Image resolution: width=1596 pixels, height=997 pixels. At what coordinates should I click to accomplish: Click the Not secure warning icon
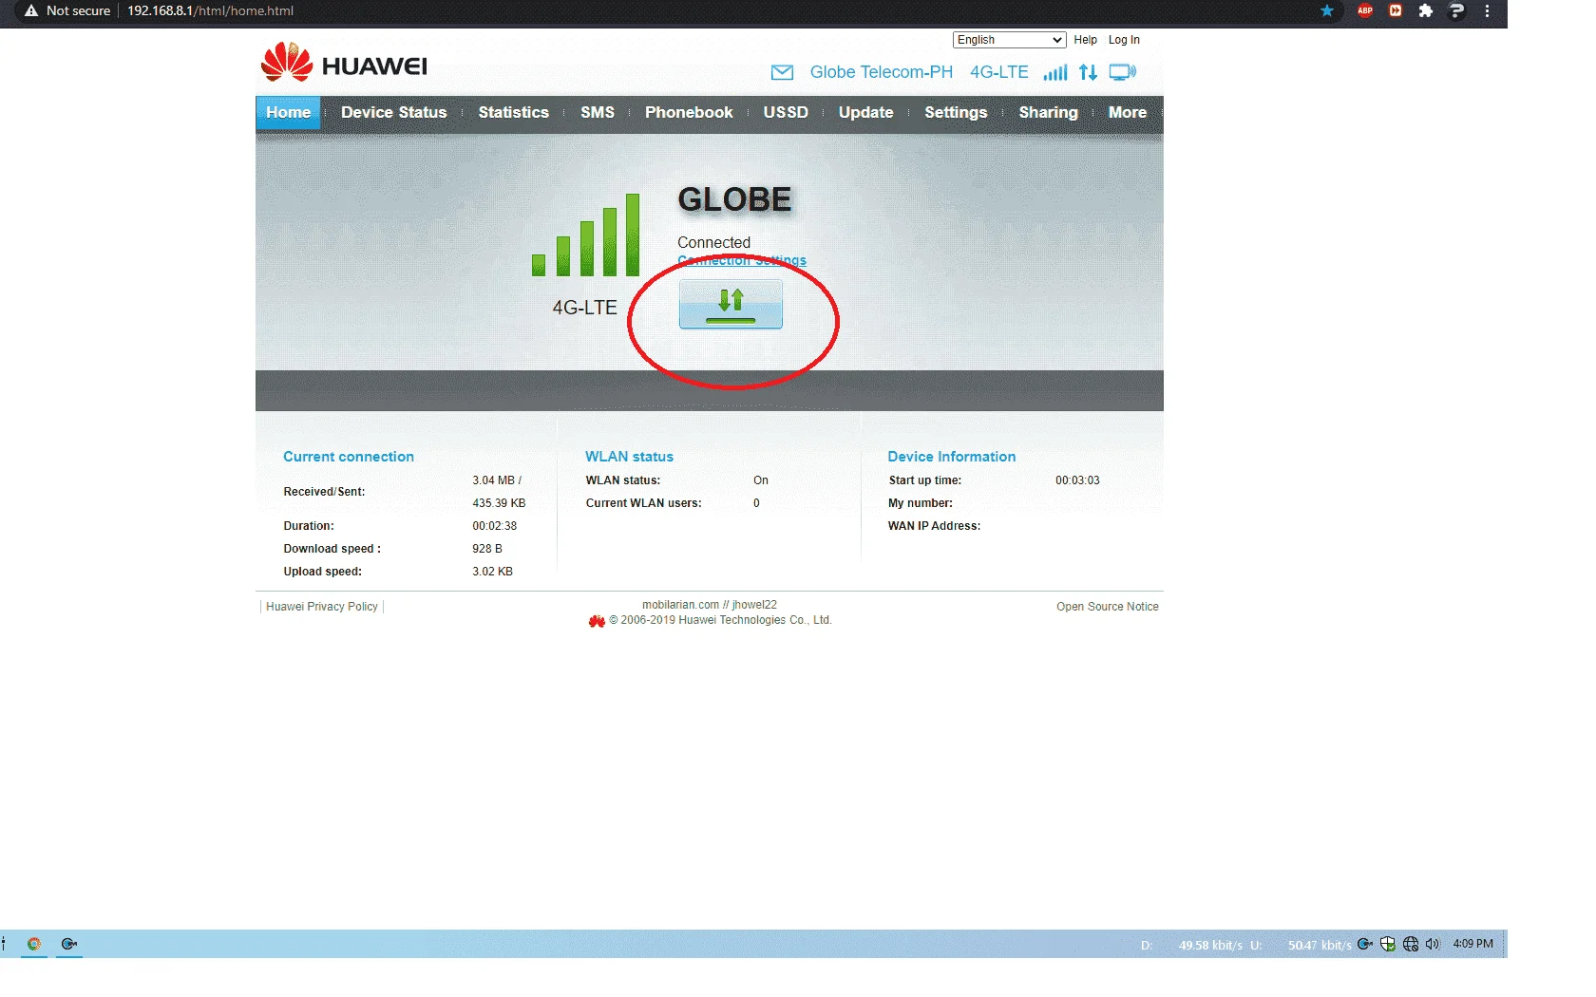coord(31,11)
